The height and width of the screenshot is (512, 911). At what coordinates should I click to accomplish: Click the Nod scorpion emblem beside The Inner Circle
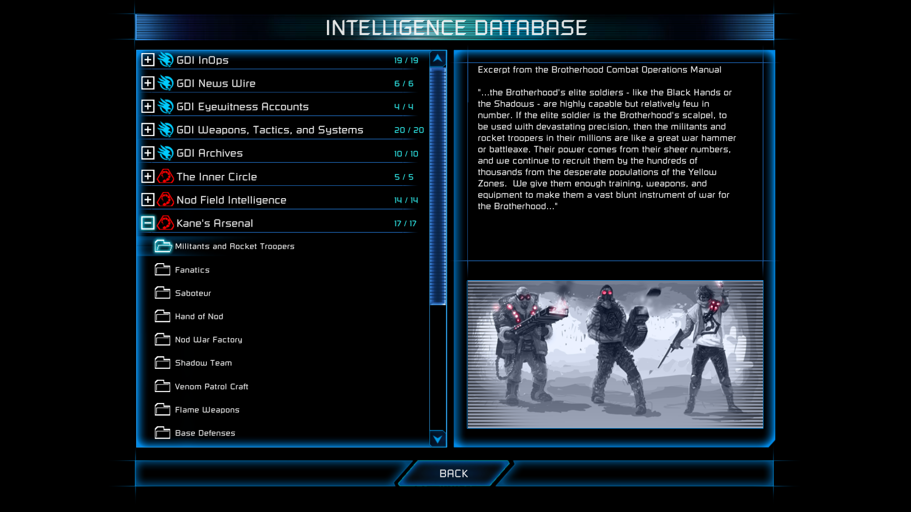click(x=166, y=176)
